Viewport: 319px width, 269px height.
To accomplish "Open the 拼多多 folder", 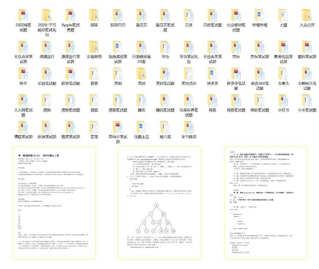I will pyautogui.click(x=212, y=74).
